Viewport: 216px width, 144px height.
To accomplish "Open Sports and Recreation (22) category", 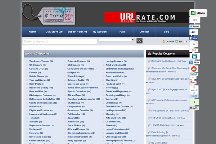I will point(43,103).
